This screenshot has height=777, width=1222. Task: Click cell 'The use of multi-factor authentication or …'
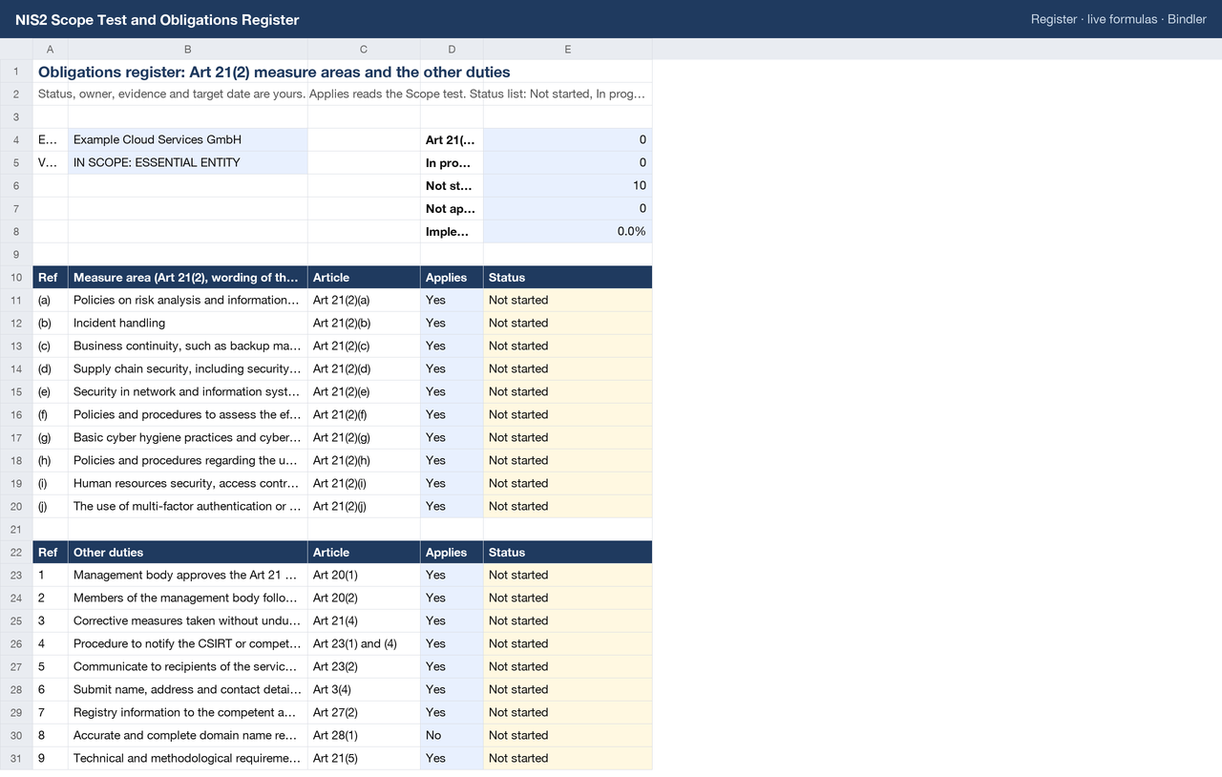187,507
